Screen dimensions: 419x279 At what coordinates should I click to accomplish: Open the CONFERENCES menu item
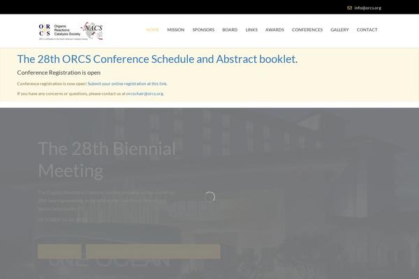[307, 29]
